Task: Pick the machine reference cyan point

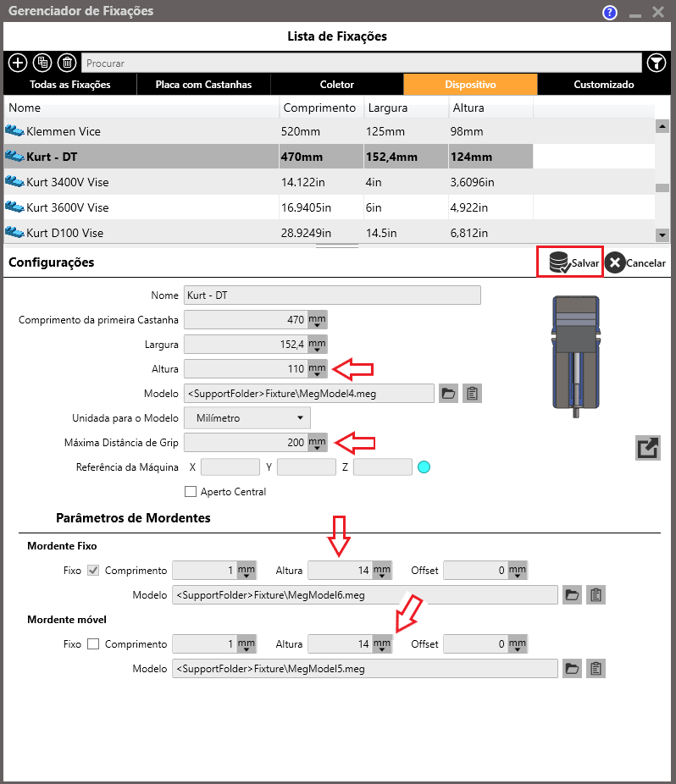Action: 424,467
